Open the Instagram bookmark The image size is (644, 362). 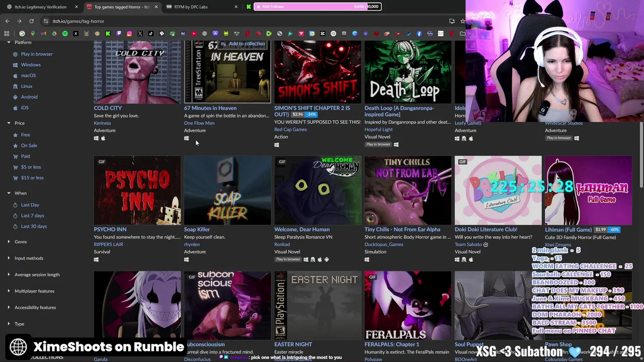click(129, 34)
